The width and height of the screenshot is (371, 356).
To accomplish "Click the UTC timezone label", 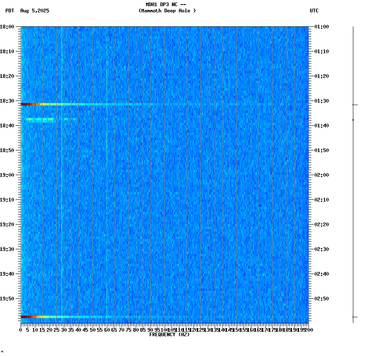I will (314, 11).
